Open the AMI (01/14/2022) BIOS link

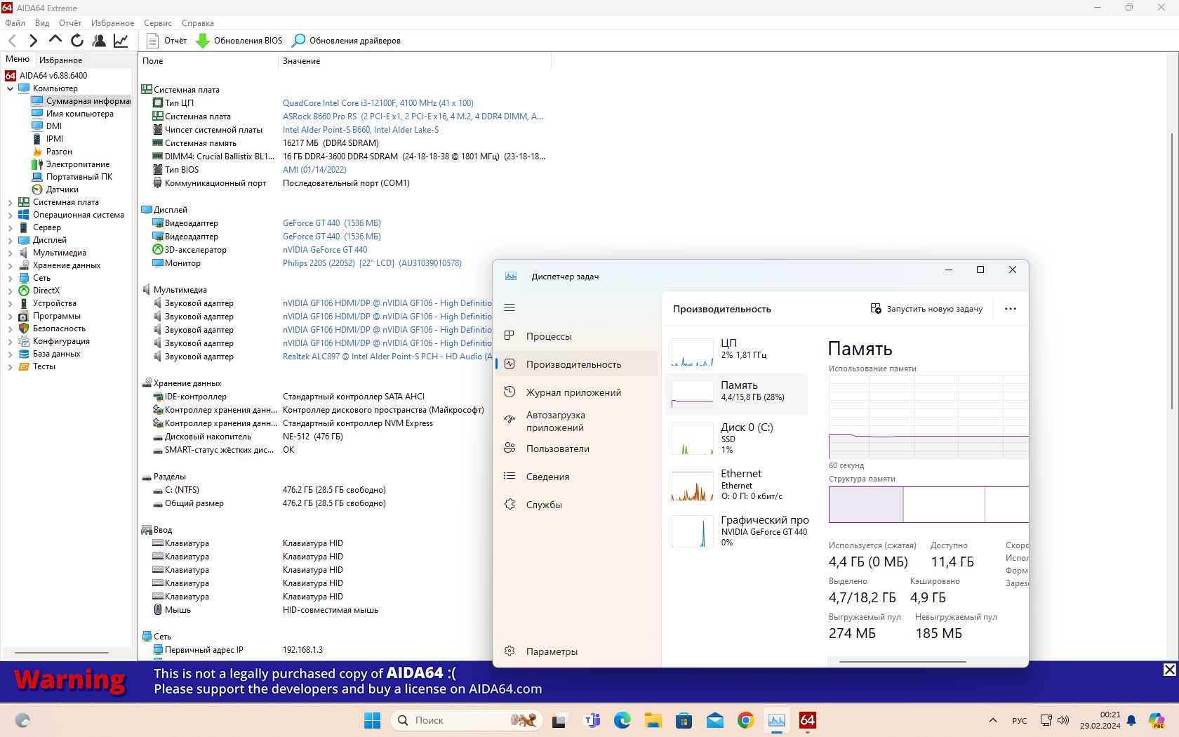314,170
